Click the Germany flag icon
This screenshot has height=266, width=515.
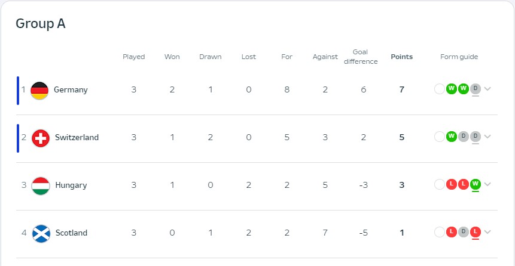coord(39,90)
